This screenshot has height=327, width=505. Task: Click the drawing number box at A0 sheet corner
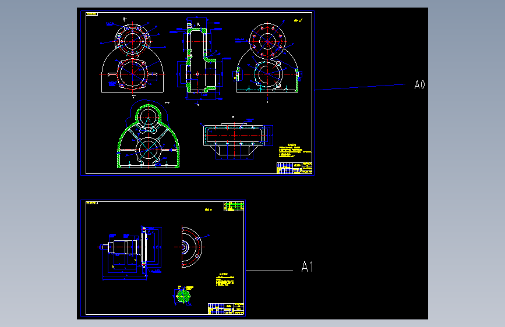pyautogui.click(x=92, y=14)
